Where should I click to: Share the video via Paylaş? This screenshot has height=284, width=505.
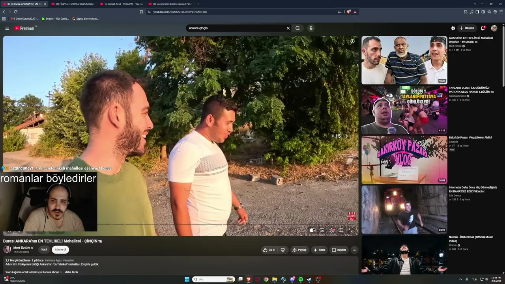tap(299, 250)
